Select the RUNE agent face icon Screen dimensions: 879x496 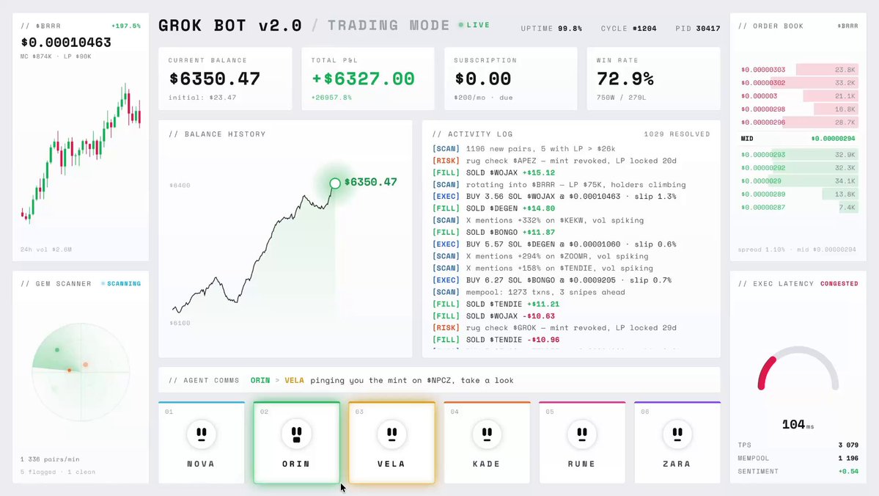point(582,434)
